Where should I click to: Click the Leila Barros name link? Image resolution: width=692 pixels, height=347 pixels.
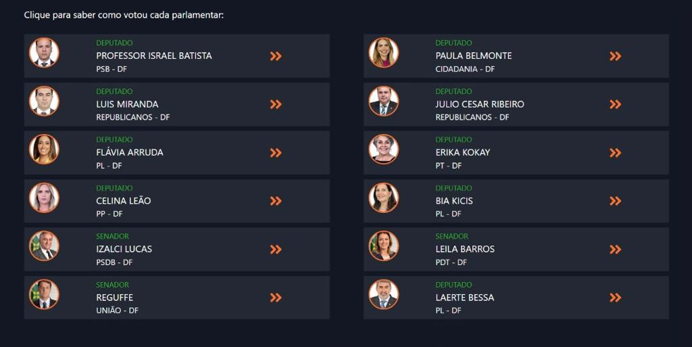(x=465, y=249)
